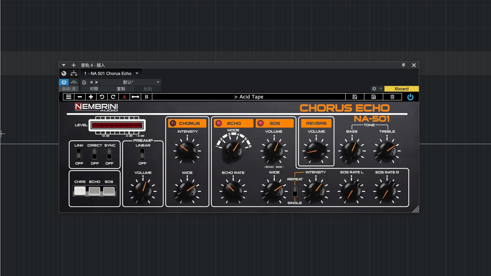Open the plugin hamburger menu
The width and height of the screenshot is (491, 276).
click(69, 97)
